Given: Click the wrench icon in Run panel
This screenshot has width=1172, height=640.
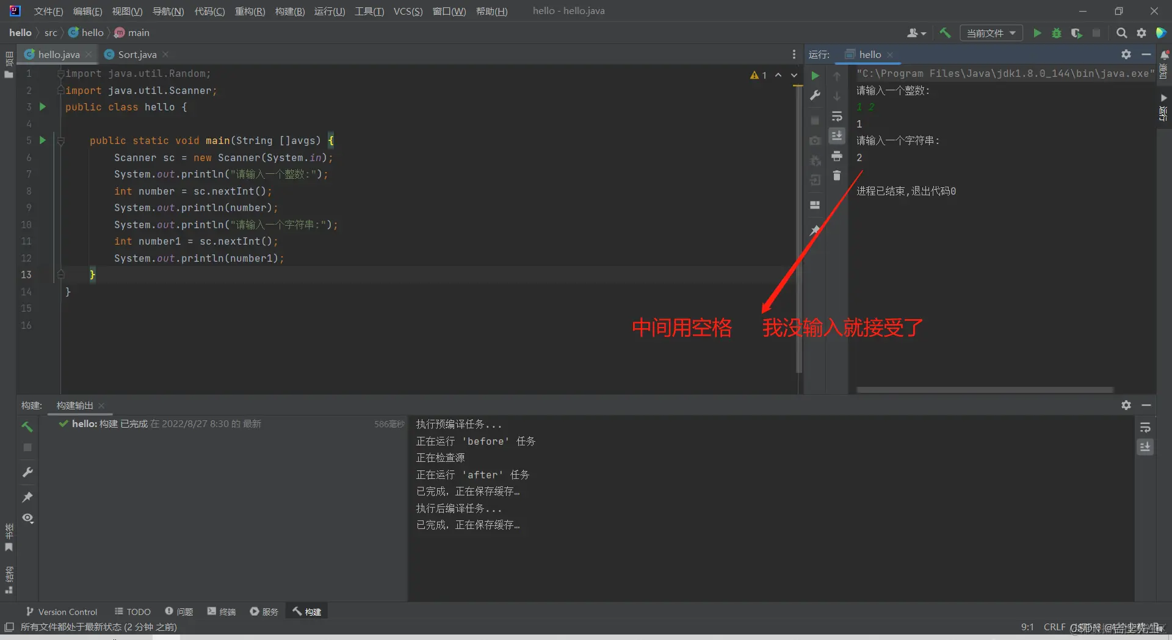Looking at the screenshot, I should [x=815, y=96].
